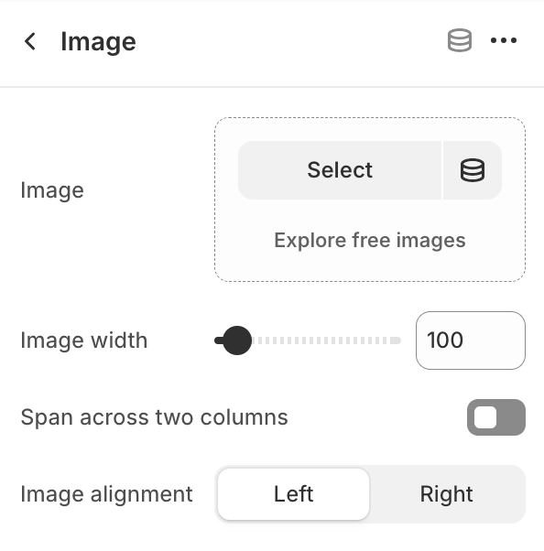Set image alignment to Left
Image resolution: width=544 pixels, height=551 pixels.
coord(293,494)
